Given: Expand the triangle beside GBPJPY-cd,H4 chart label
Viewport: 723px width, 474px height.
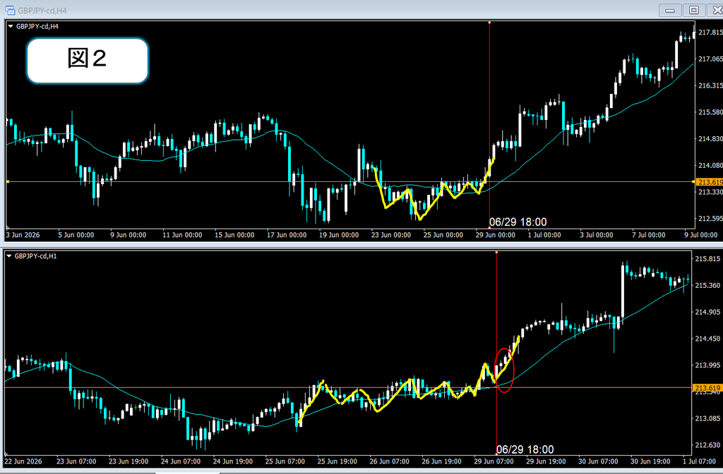Looking at the screenshot, I should 11,27.
